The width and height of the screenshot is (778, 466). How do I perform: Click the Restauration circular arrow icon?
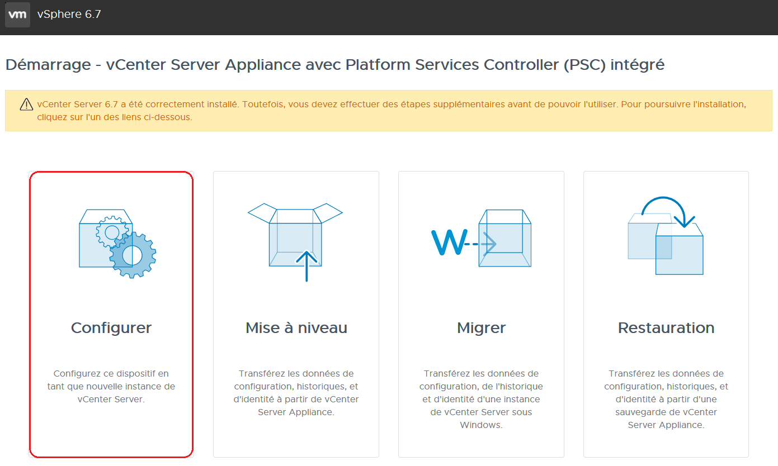[666, 236]
